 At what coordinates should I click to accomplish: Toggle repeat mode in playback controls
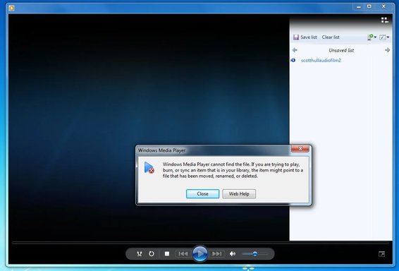[152, 254]
